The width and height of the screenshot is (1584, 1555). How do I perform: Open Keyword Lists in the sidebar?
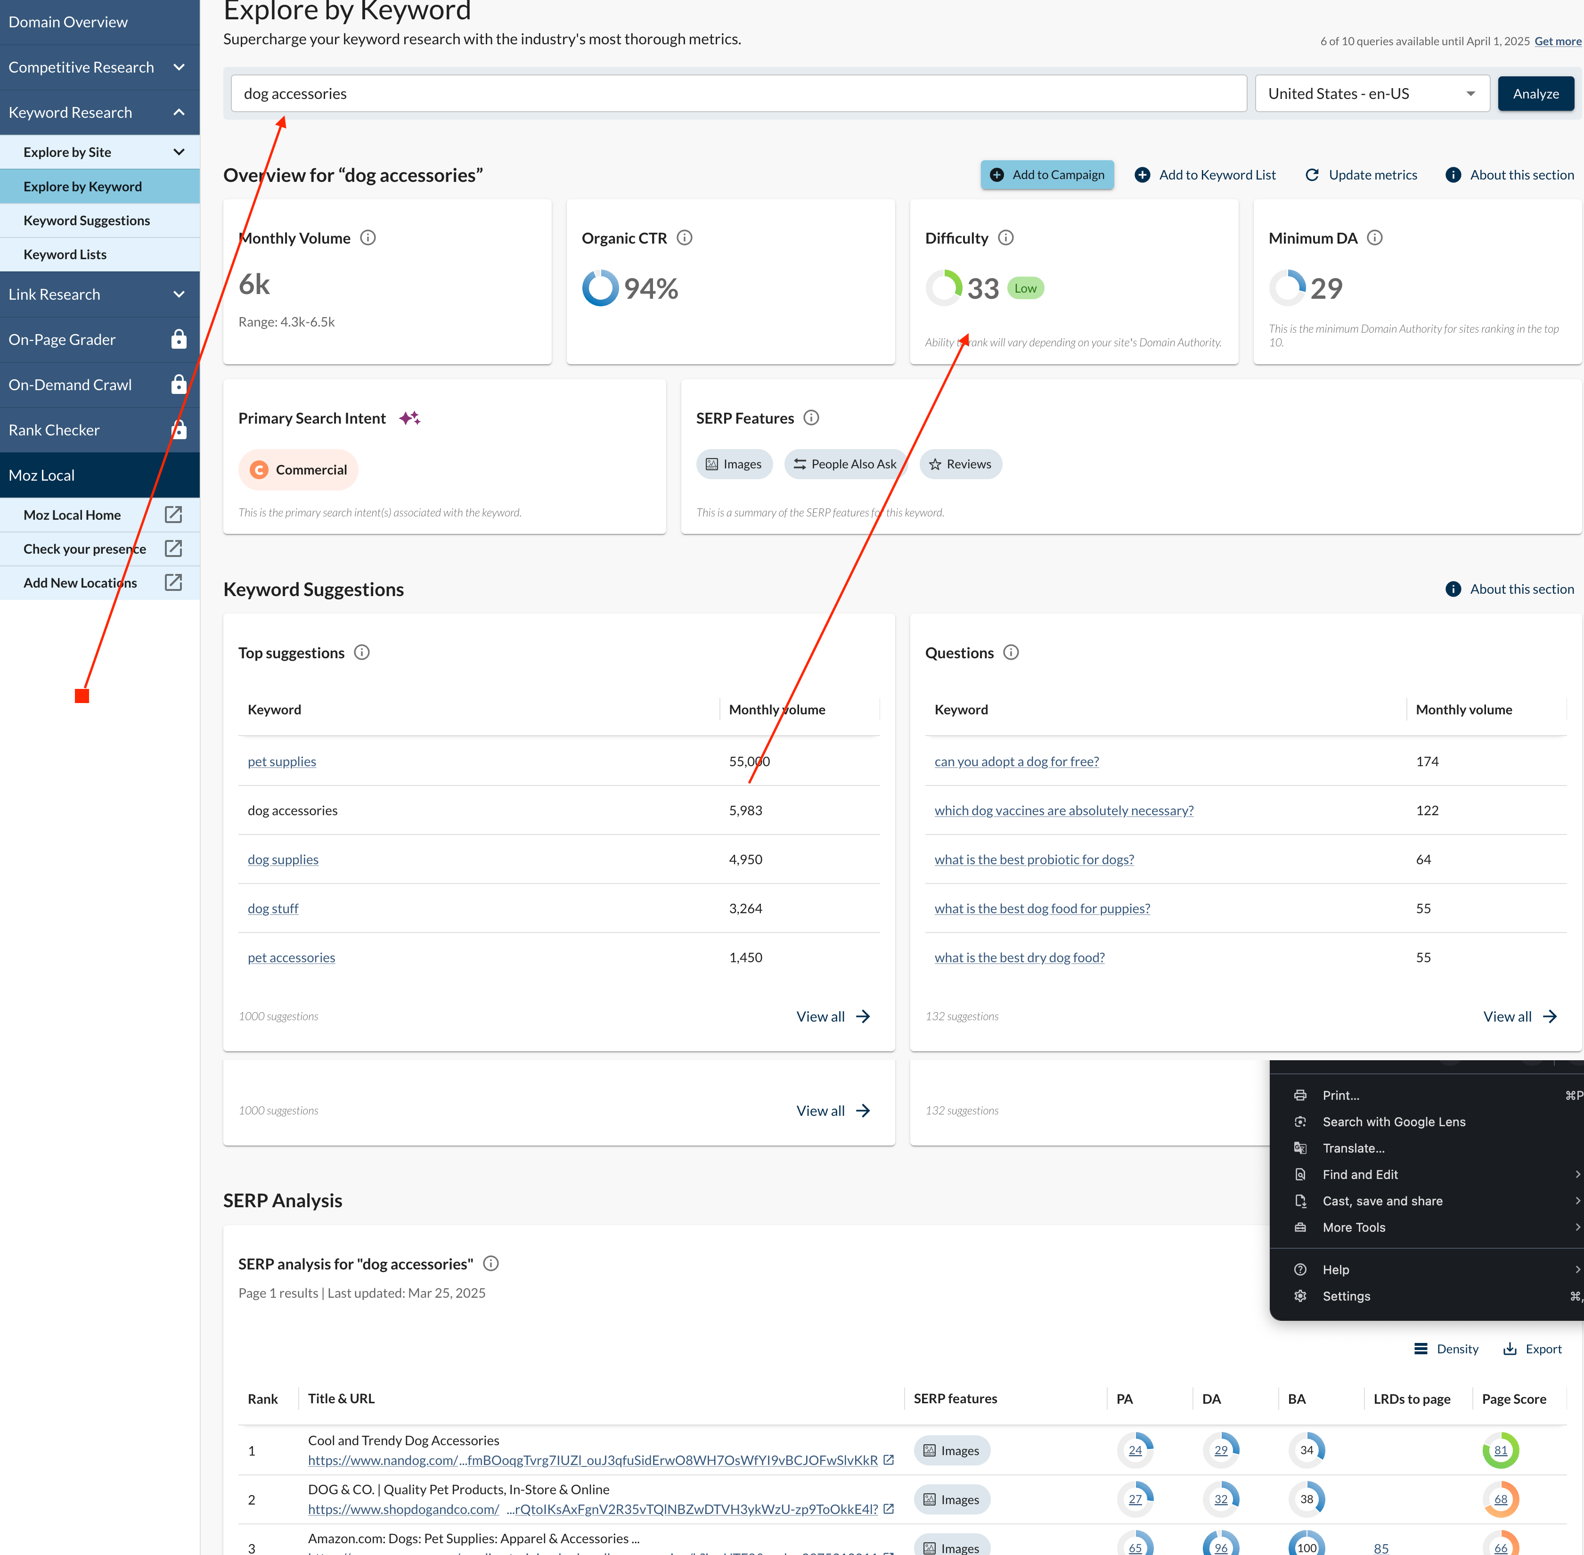tap(99, 255)
